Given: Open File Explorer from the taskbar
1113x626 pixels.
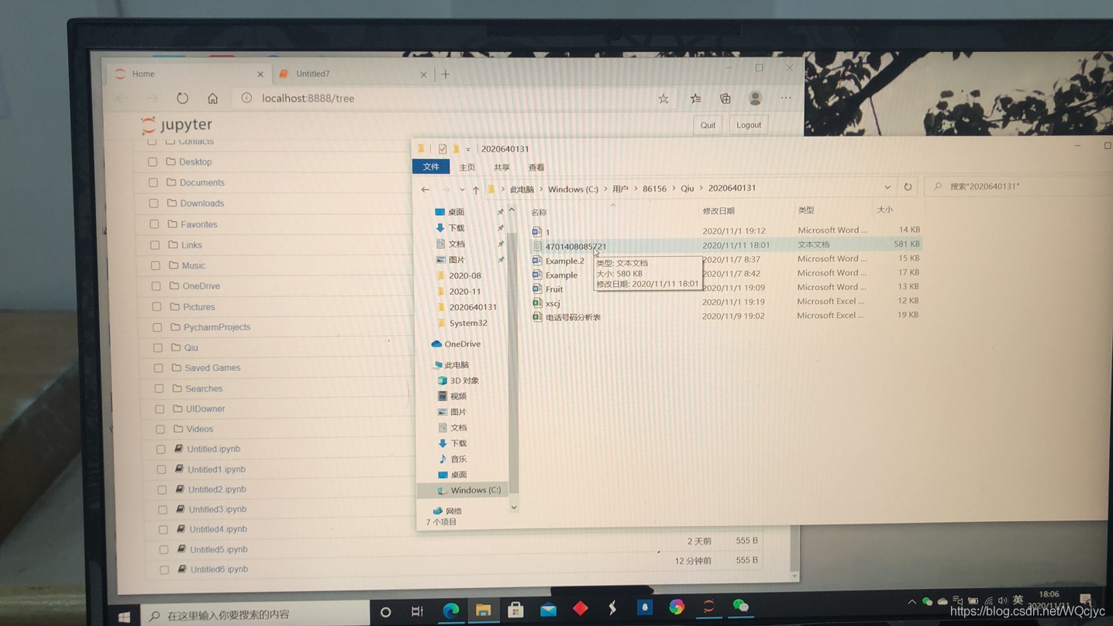Looking at the screenshot, I should point(483,610).
